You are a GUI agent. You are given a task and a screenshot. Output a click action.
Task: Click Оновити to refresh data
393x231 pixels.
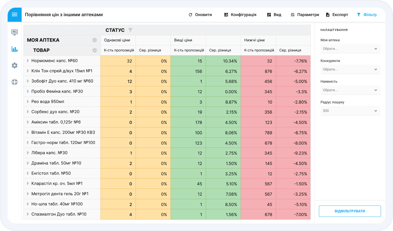[x=200, y=15]
